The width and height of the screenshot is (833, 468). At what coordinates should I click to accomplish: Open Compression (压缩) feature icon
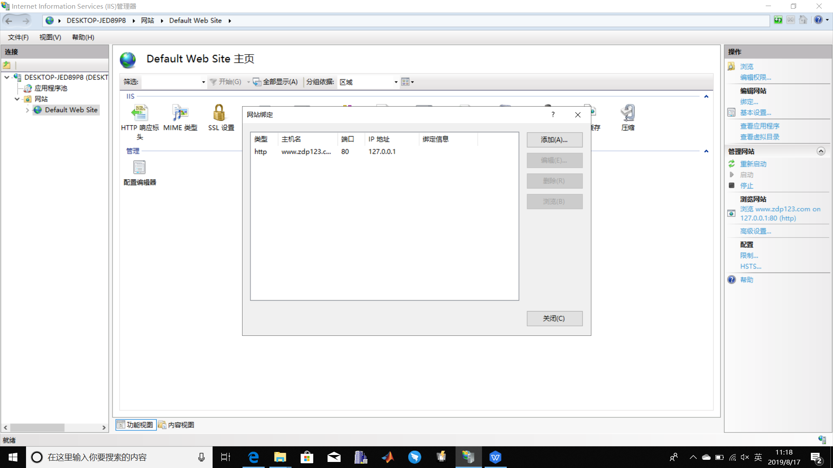(628, 113)
